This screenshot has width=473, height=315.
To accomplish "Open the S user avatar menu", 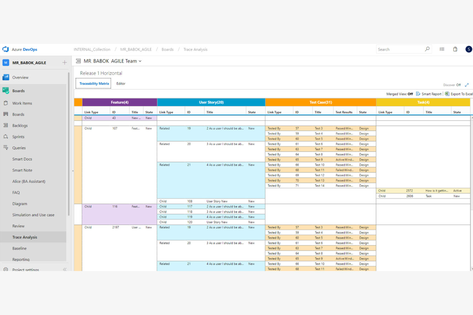I will [469, 49].
